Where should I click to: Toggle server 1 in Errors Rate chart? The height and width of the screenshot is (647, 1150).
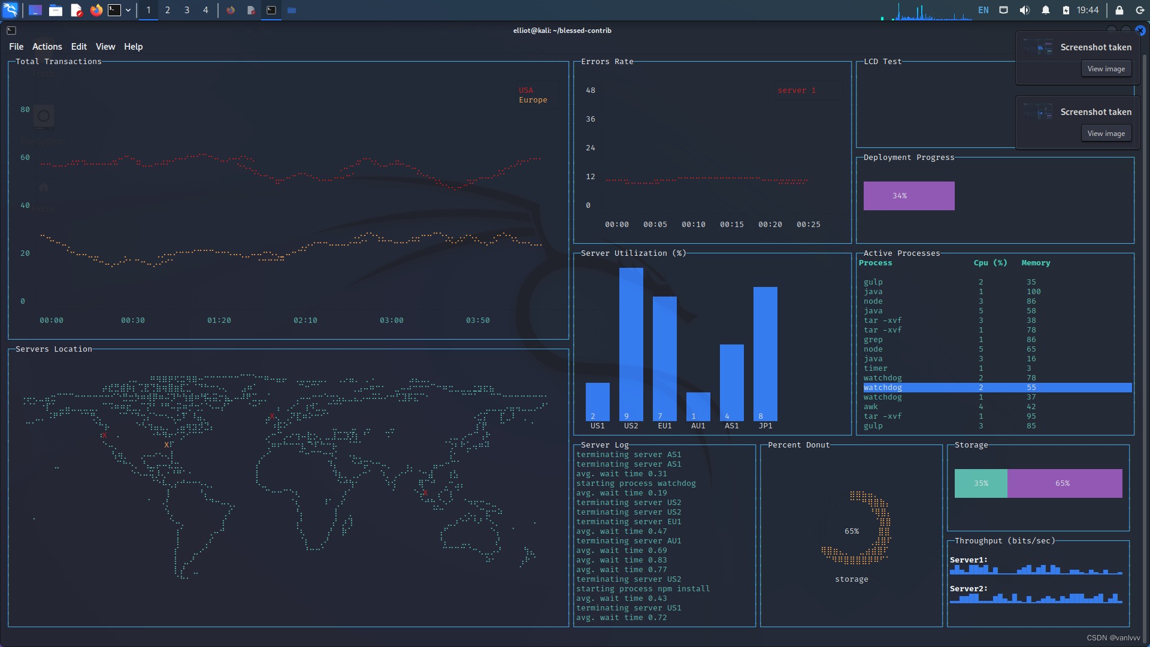point(797,90)
